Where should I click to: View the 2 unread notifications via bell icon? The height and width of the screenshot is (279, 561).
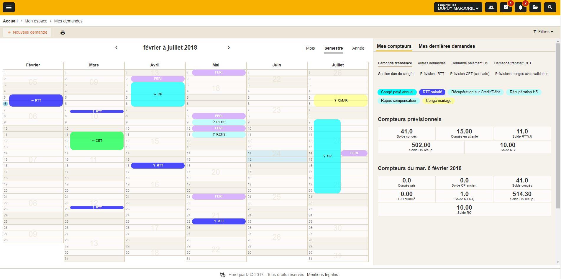pos(520,7)
